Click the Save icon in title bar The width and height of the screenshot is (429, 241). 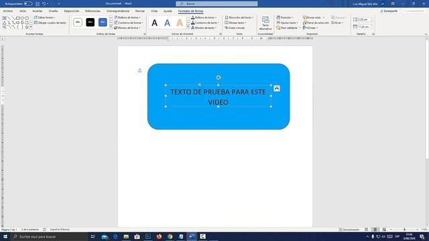[x=38, y=4]
